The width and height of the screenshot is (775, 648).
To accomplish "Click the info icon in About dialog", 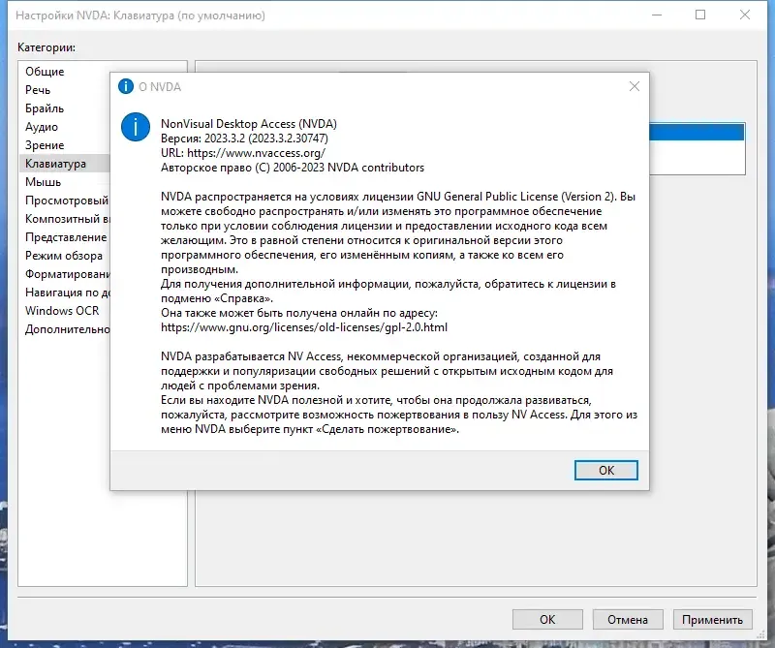I will pos(135,127).
